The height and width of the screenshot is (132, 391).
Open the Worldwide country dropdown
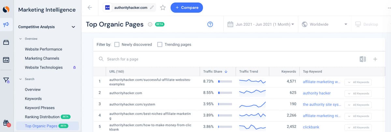[325, 24]
